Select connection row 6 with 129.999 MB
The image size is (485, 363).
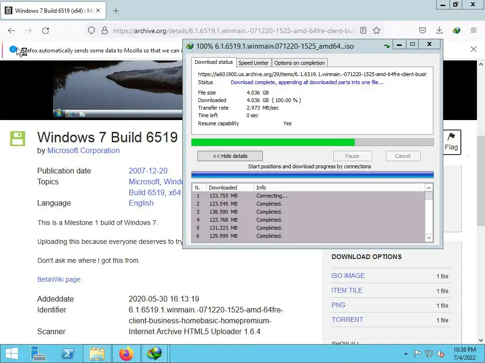pyautogui.click(x=309, y=236)
